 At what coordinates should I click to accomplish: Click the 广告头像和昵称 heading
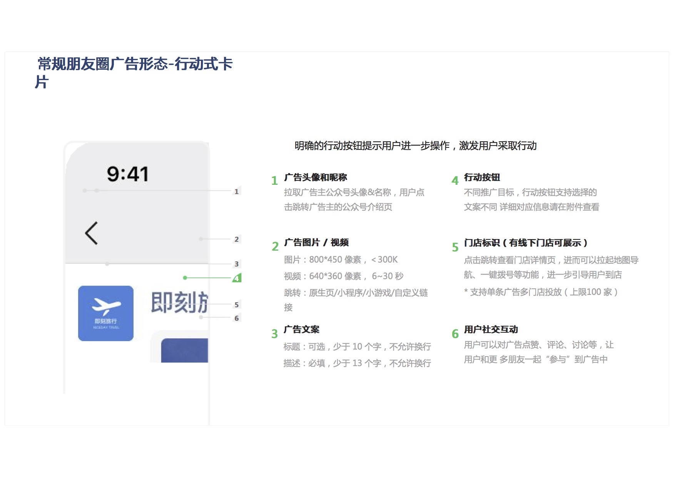[x=315, y=177]
